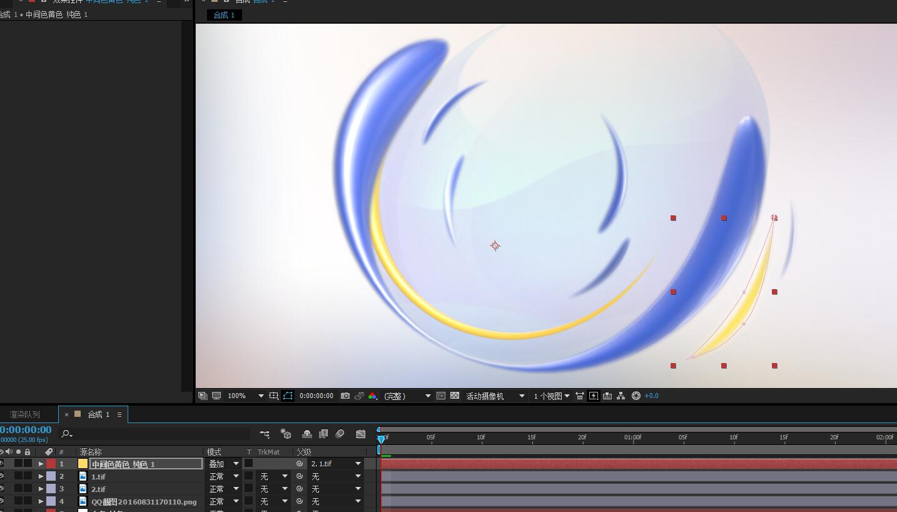897x512 pixels.
Task: Toggle Preserve Transparency box for layer 2.tif
Action: 249,489
